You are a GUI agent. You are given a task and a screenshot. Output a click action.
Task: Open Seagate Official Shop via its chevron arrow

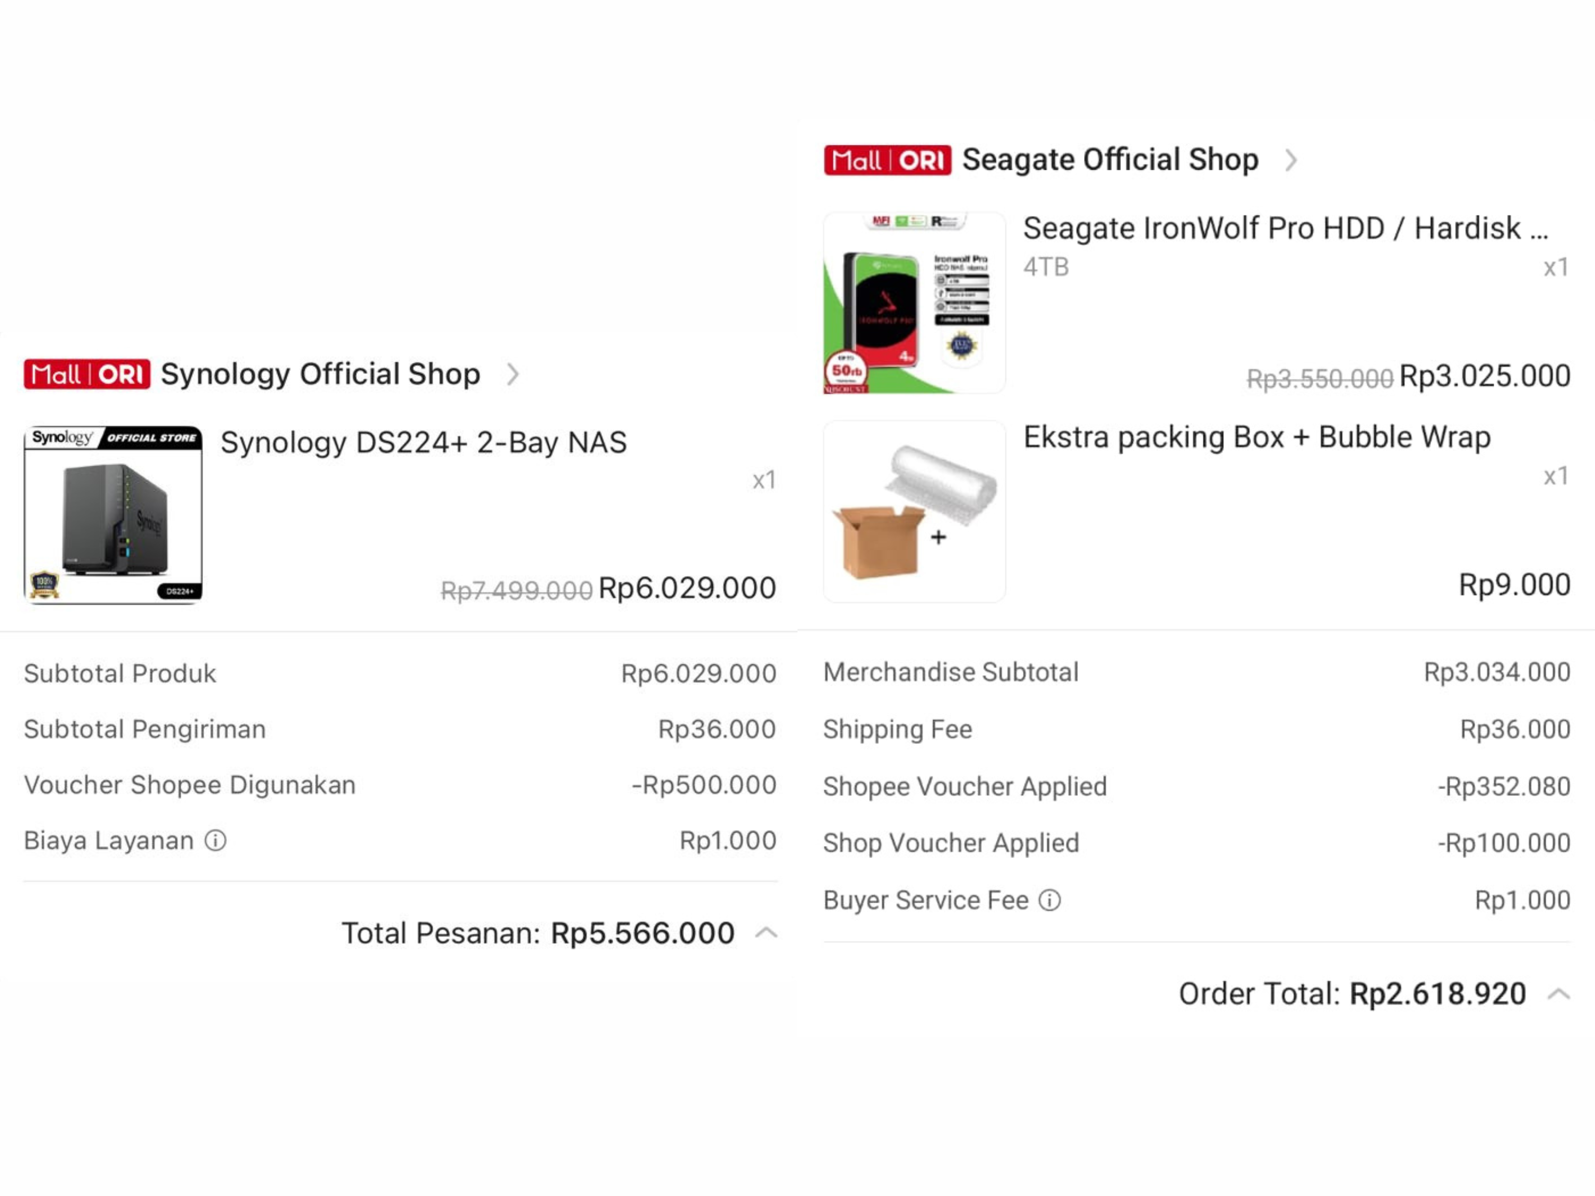pyautogui.click(x=1291, y=160)
